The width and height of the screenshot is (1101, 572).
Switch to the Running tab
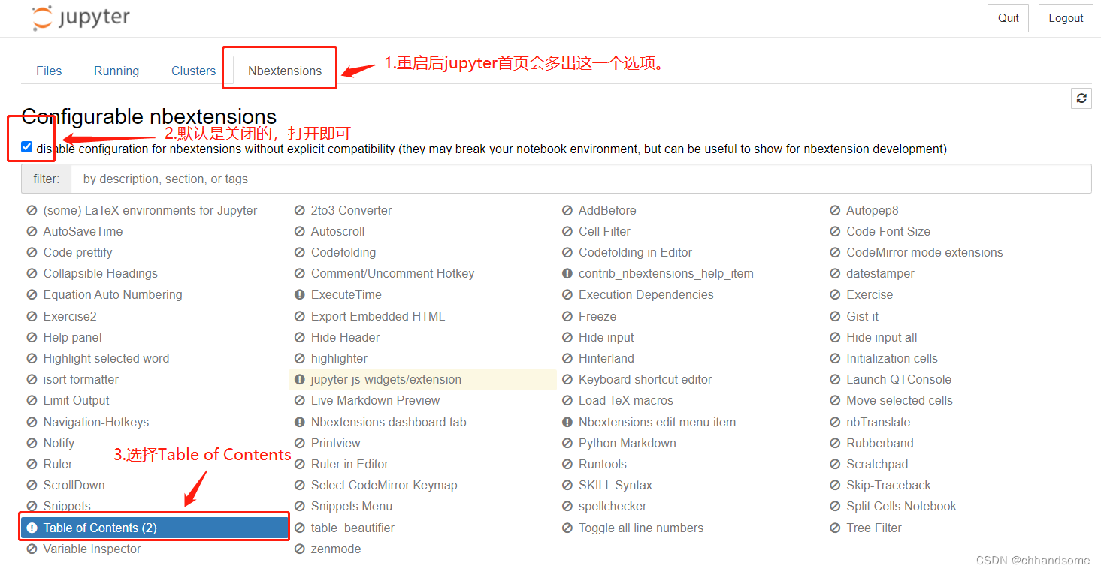(116, 71)
